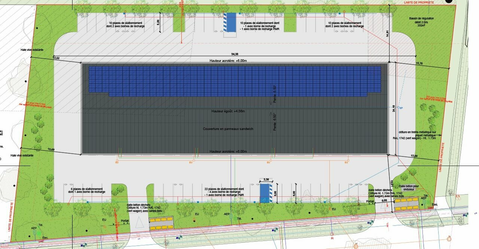Screen dimensions: 479x249
Task: Select the 3,30 dimension above PMR space
Action: pos(266,179)
